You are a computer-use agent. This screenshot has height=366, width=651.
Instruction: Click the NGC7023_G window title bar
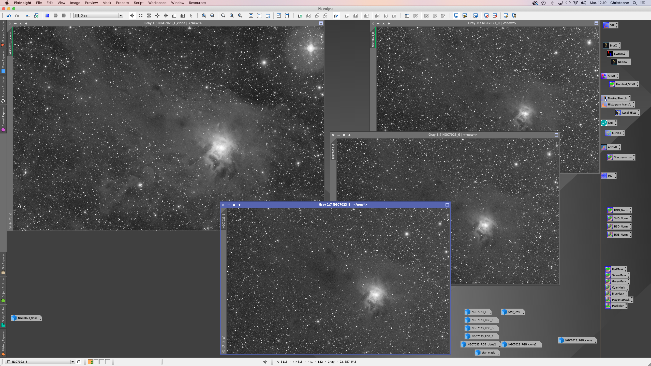click(452, 135)
